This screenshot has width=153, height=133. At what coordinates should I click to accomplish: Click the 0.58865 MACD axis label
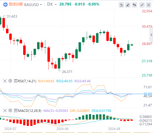146,117
